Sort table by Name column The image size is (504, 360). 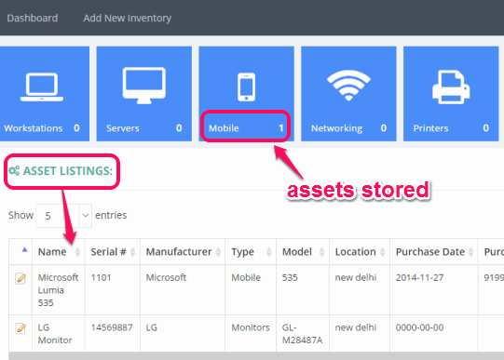click(x=59, y=252)
